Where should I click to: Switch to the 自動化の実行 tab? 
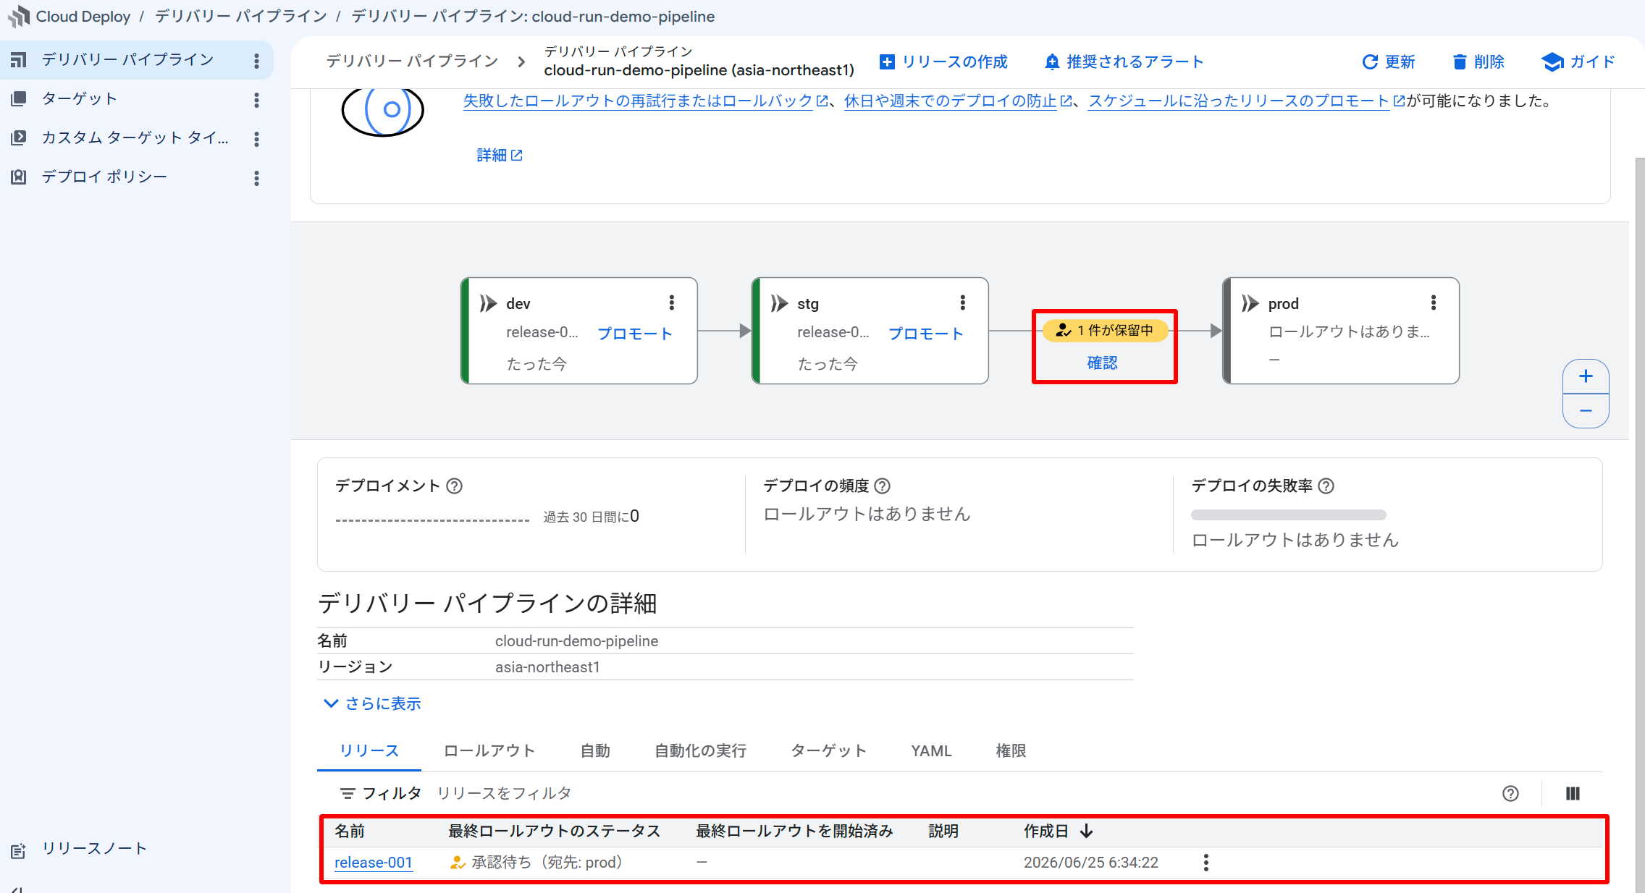[x=700, y=751]
